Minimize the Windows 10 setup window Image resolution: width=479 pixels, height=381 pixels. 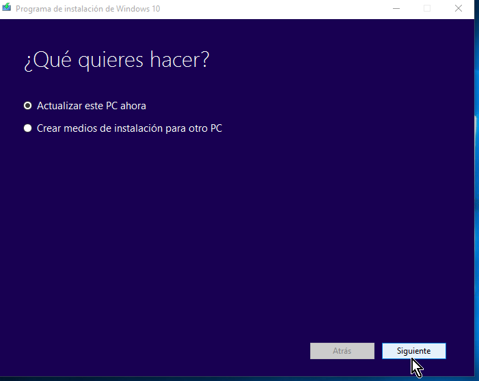(x=396, y=9)
